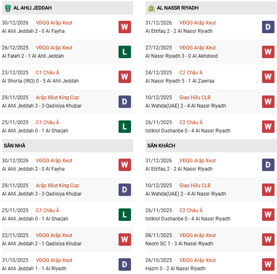
Task: Click the D badge for Al Riyadh draw
Action: (124, 264)
